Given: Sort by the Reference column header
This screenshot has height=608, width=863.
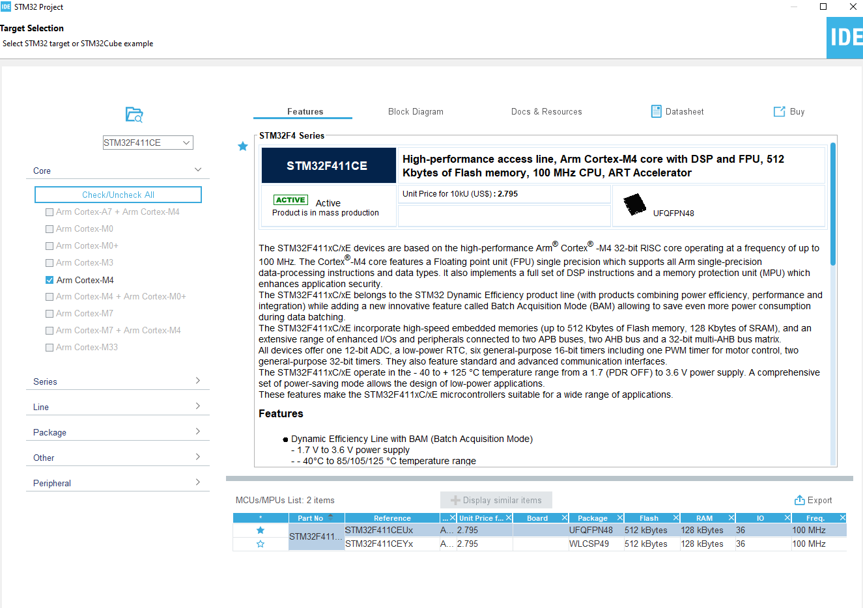Looking at the screenshot, I should 392,518.
